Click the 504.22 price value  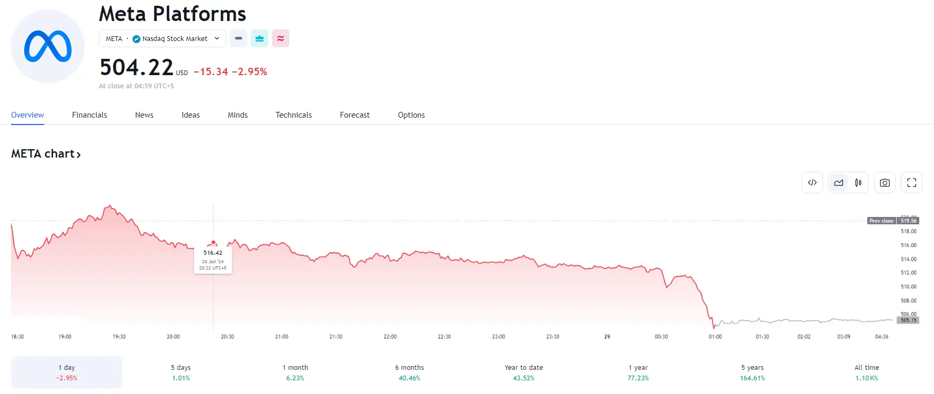(x=137, y=67)
